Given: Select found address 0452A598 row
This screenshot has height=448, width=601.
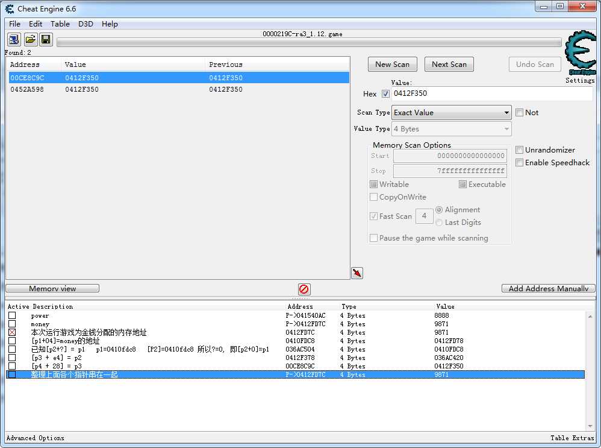Looking at the screenshot, I should tap(179, 89).
